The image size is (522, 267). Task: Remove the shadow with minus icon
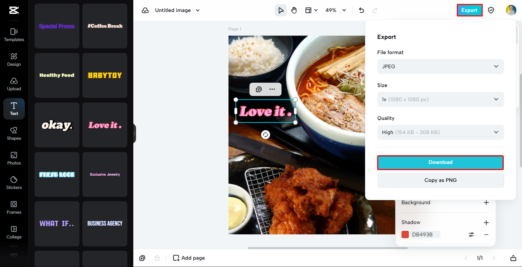coord(486,234)
